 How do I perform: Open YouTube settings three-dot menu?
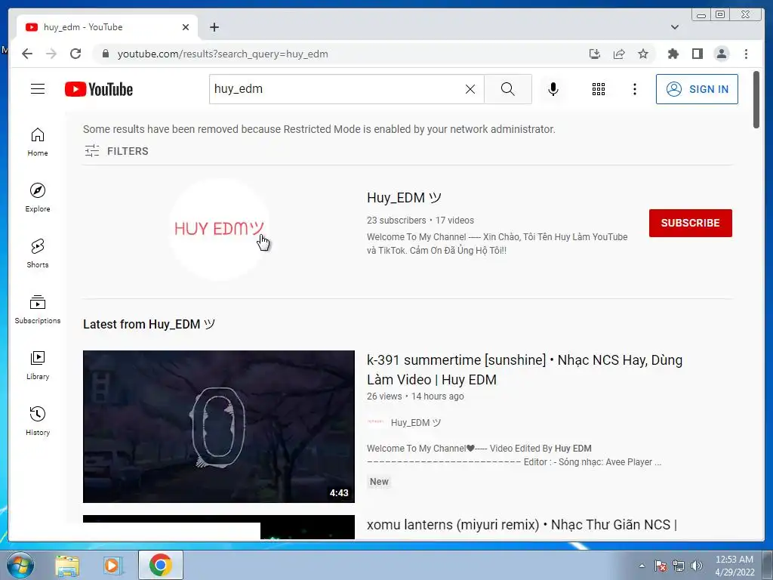tap(634, 89)
